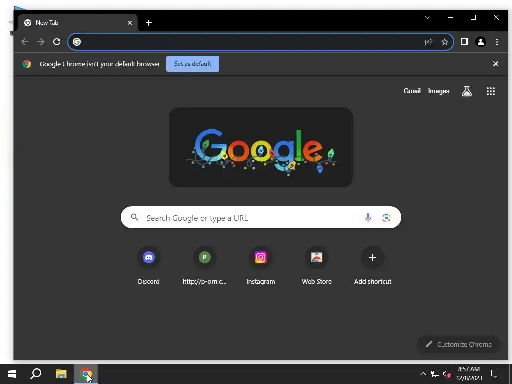
Task: Click Set as default button
Action: click(193, 64)
